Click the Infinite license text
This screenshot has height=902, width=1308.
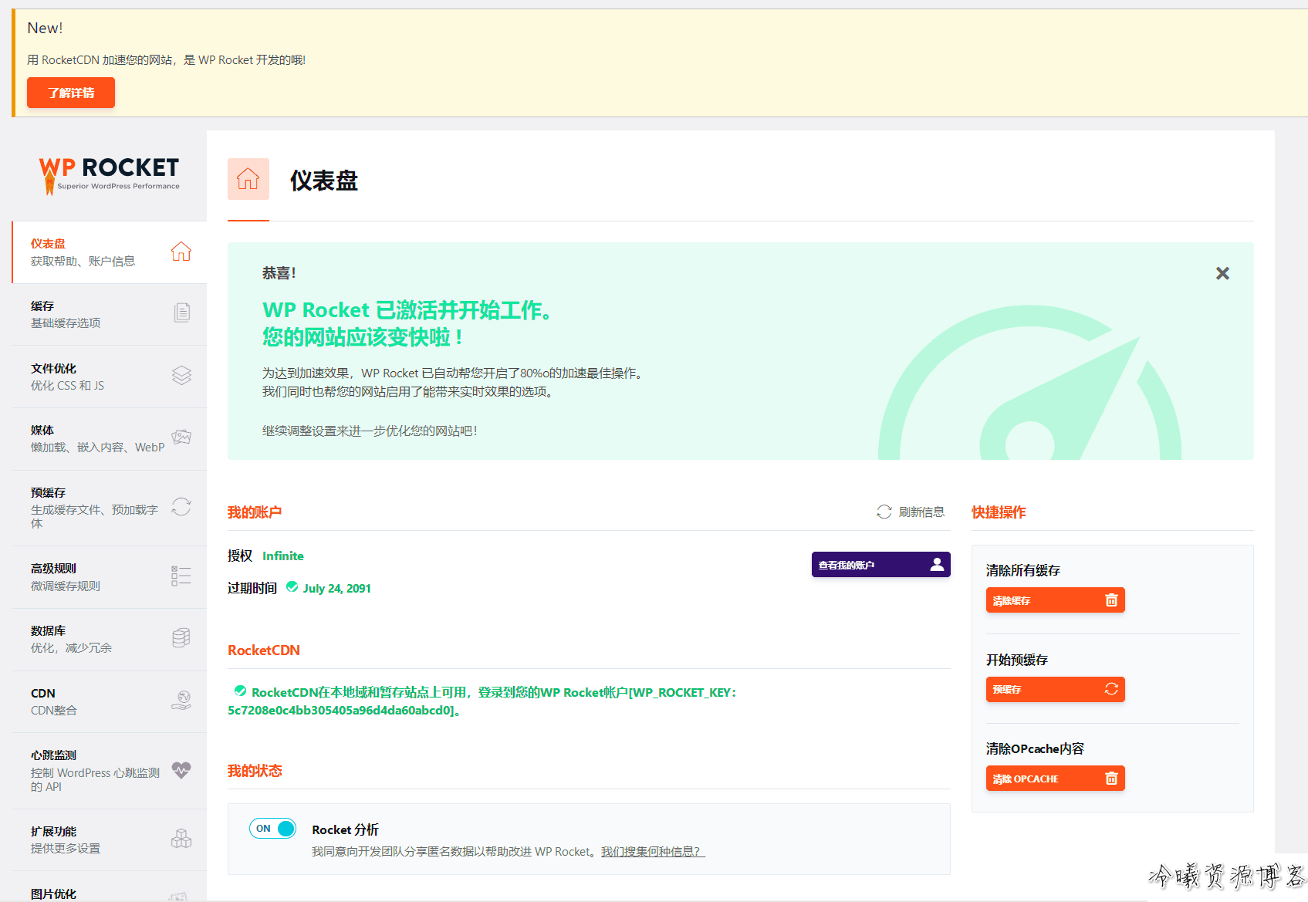pos(282,556)
